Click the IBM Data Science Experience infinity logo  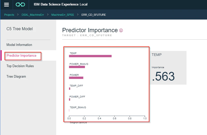[x=20, y=5]
